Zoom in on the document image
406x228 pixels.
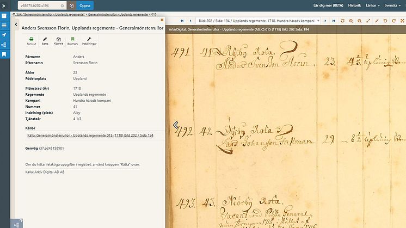click(351, 21)
